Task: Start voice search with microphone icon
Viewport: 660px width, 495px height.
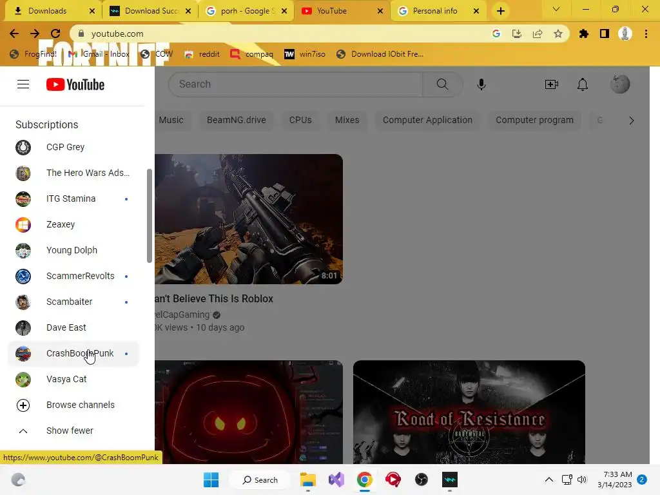Action: pos(481,84)
